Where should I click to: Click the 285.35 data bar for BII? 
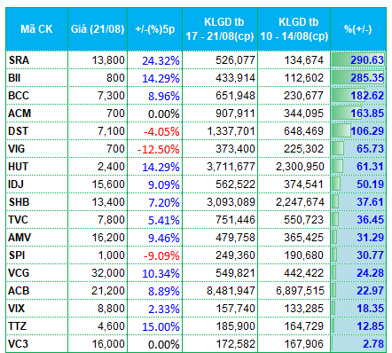tap(358, 78)
